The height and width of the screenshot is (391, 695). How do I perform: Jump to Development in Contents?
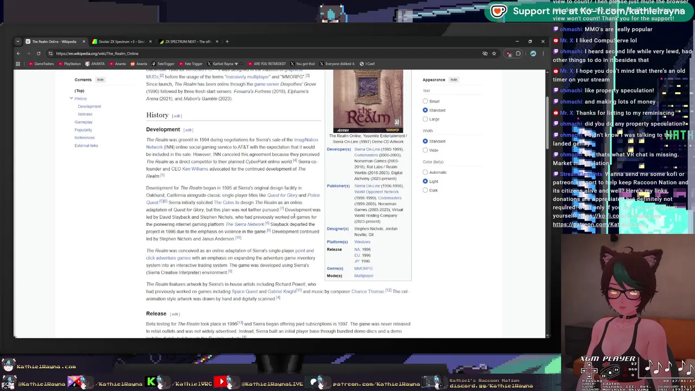(x=89, y=106)
